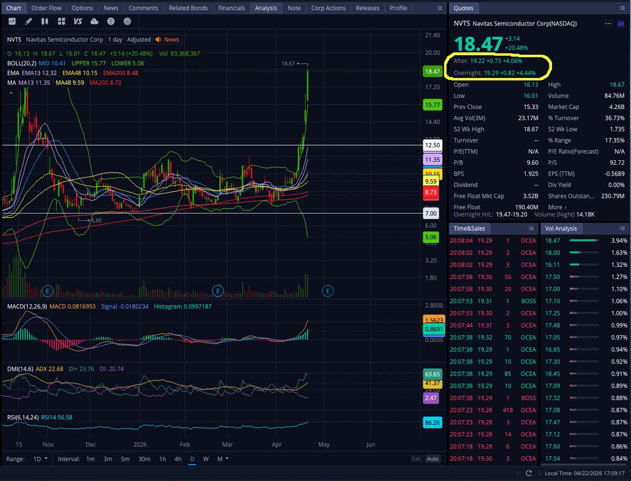Click the EMA indicator label
The image size is (631, 481).
(x=13, y=73)
